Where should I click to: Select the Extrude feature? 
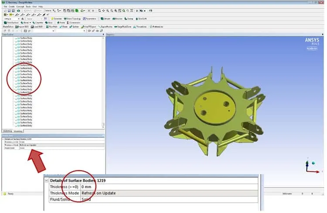(106, 19)
